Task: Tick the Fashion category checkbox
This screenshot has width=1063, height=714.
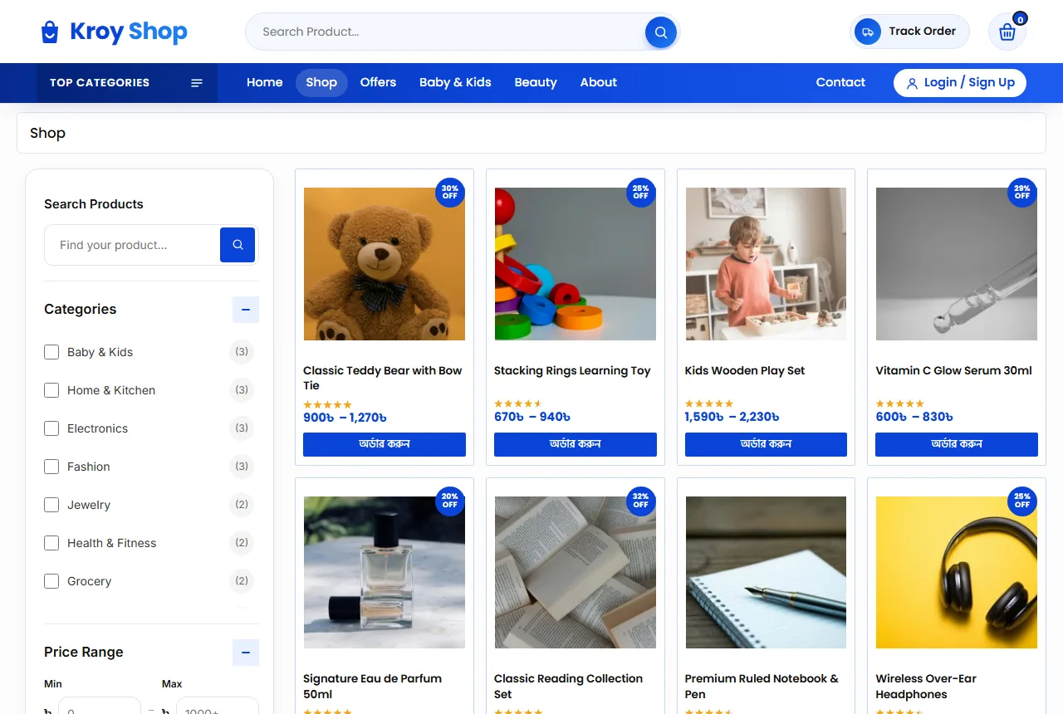Action: tap(51, 467)
